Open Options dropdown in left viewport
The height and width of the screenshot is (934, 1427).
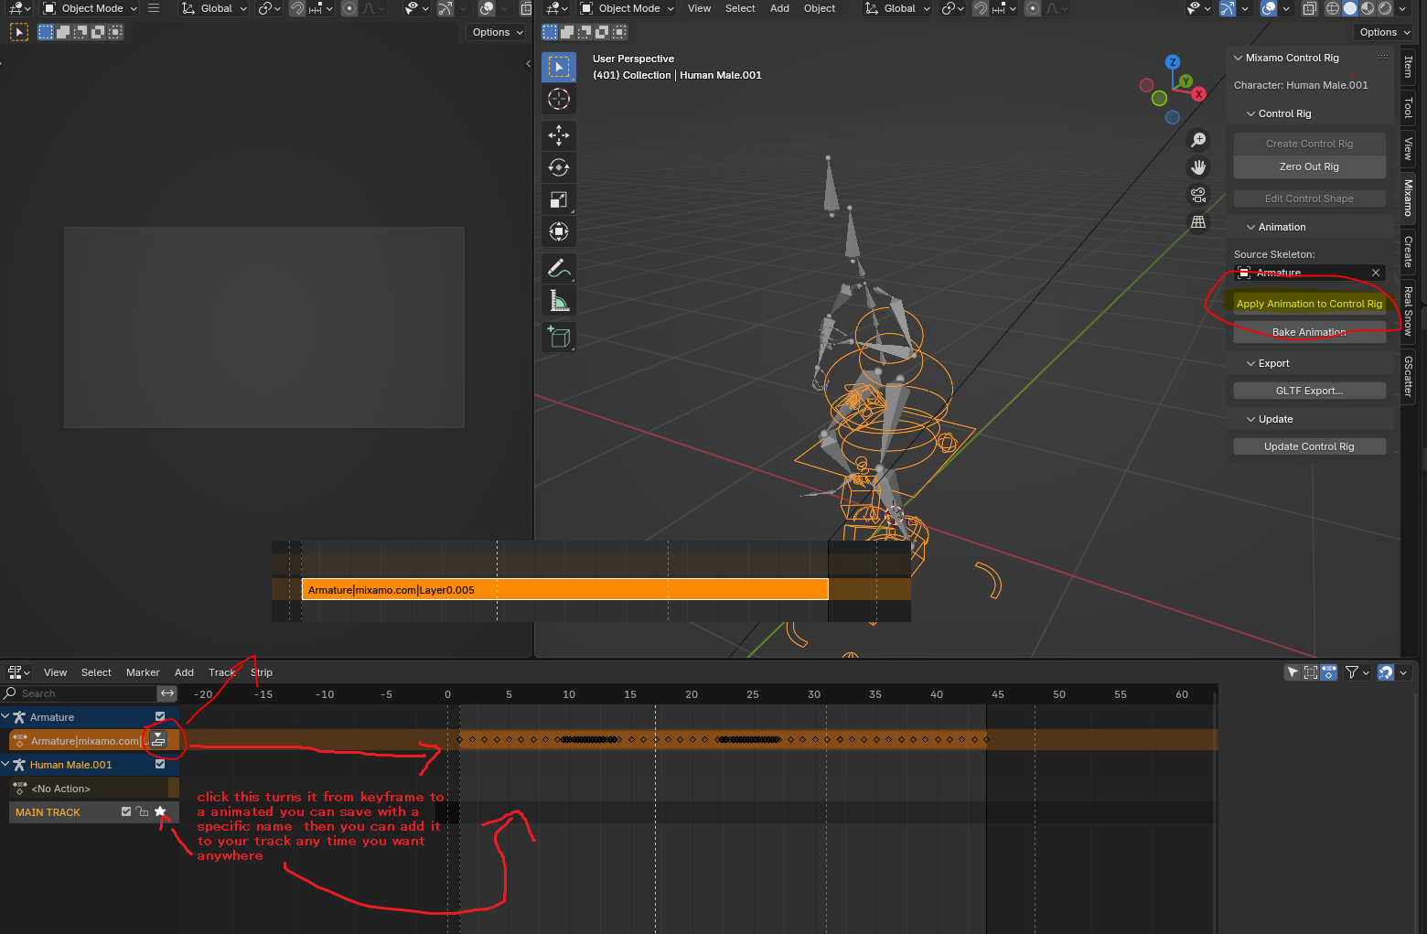click(497, 32)
